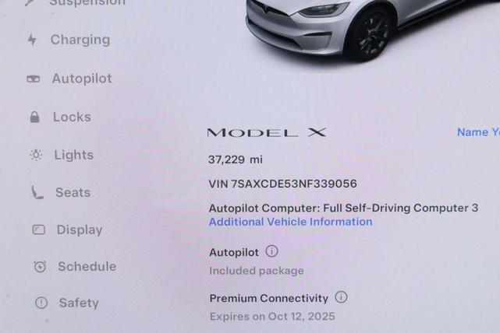Tap the VIN number text
The width and height of the screenshot is (500, 333).
point(282,184)
